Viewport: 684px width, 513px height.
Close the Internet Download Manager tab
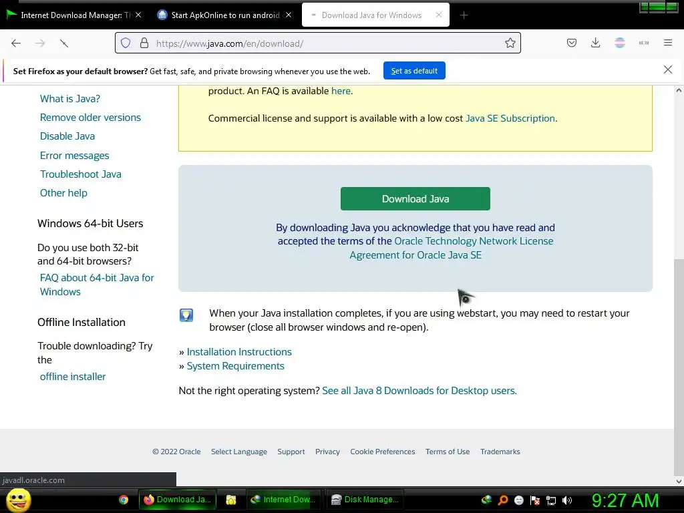point(138,15)
